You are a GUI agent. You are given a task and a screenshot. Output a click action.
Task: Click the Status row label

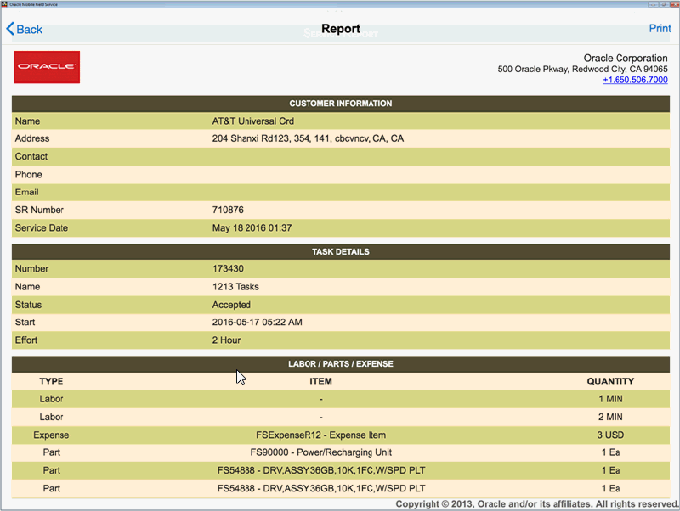pyautogui.click(x=28, y=305)
